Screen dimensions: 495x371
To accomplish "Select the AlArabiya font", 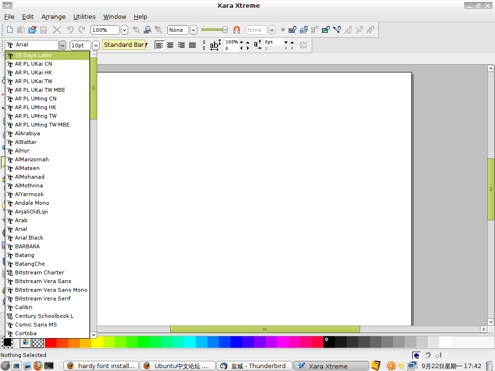I will (x=47, y=133).
